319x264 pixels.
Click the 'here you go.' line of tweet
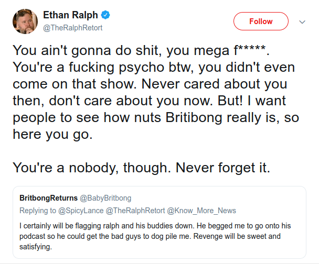[52, 135]
